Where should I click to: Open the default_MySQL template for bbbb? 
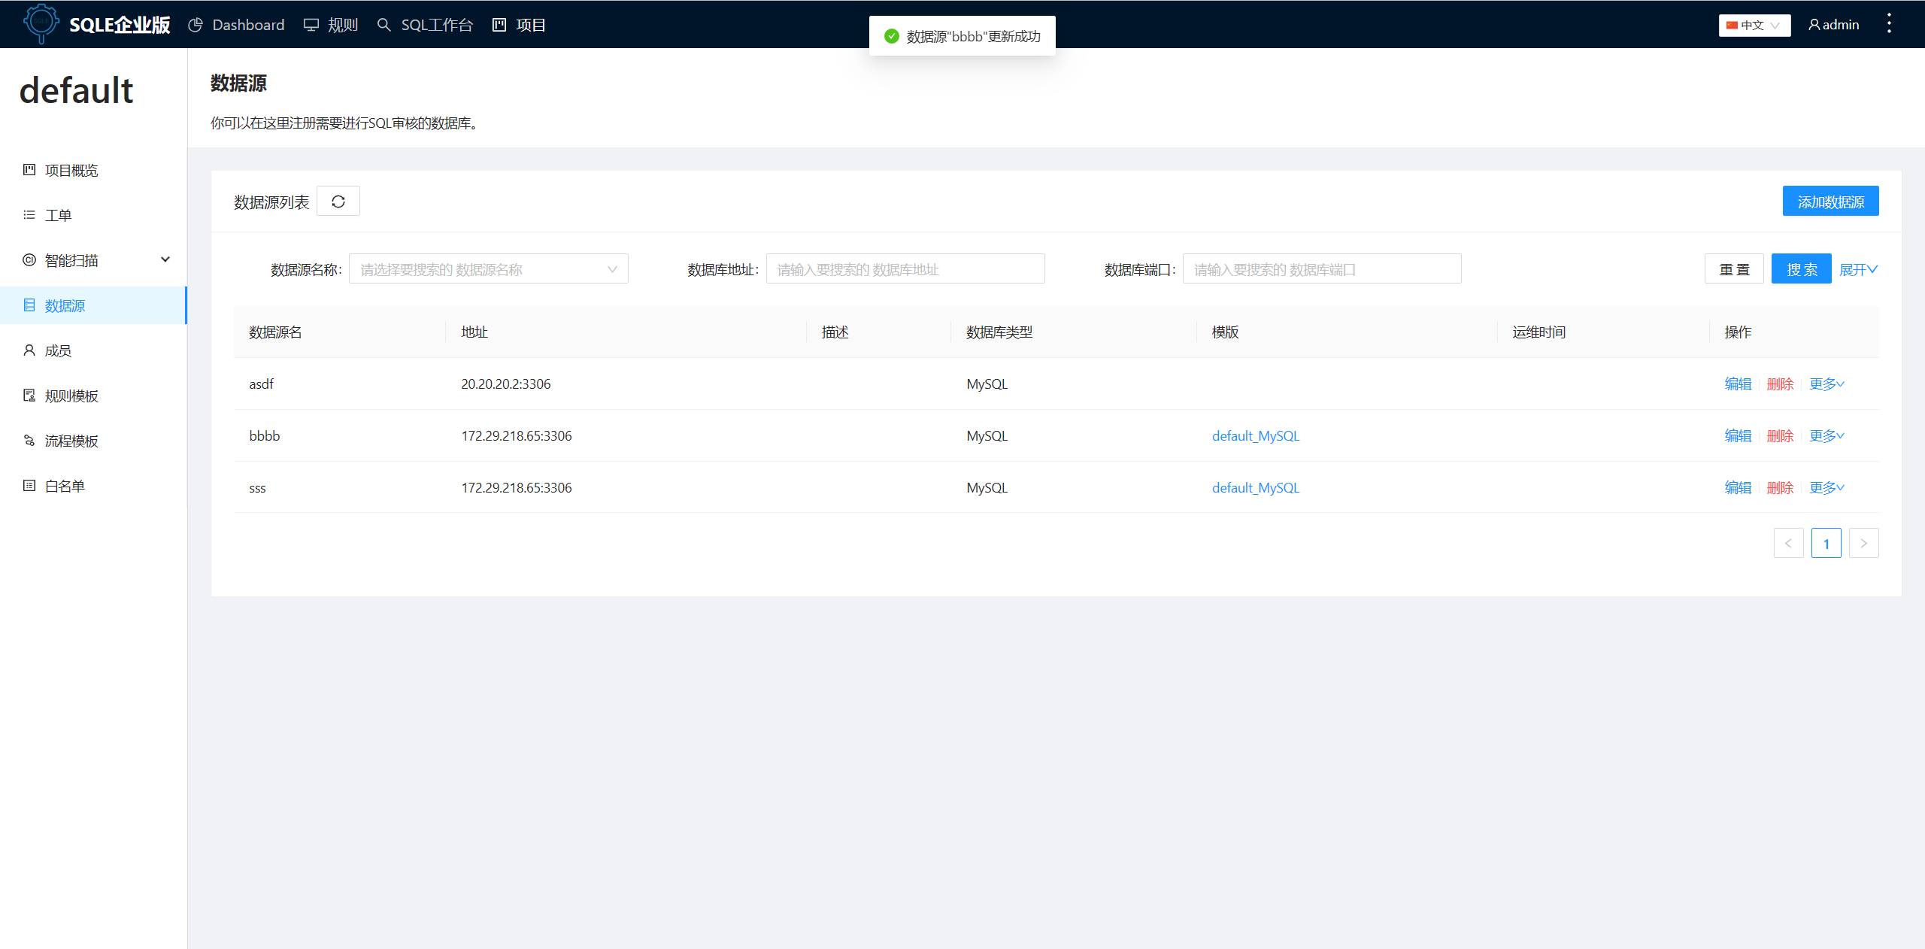tap(1255, 435)
